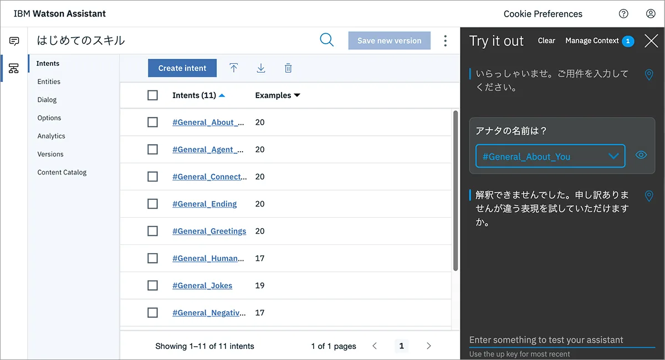This screenshot has height=360, width=665.
Task: Go to the next page arrow
Action: pyautogui.click(x=428, y=346)
